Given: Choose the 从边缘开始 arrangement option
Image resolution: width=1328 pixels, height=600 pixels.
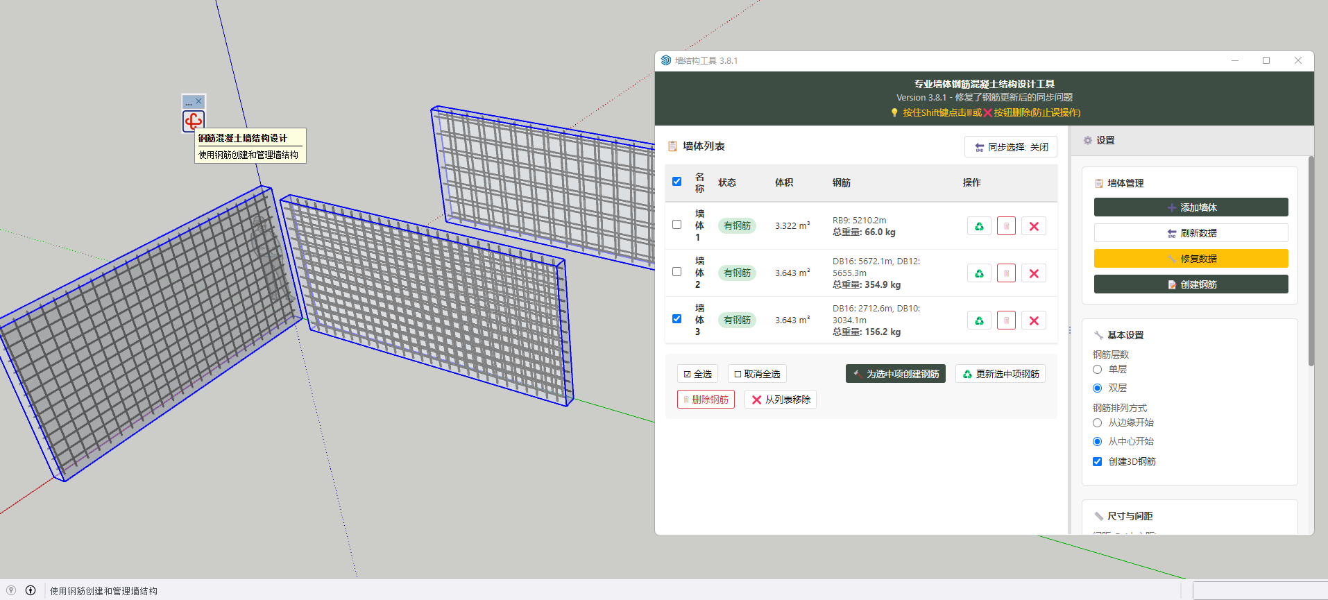Looking at the screenshot, I should pos(1097,423).
